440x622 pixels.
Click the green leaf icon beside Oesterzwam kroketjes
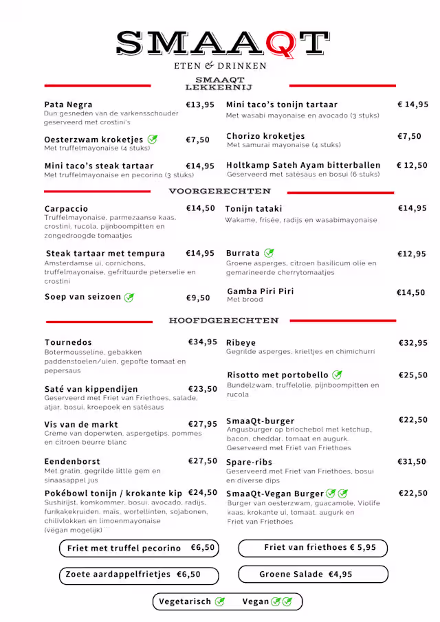pos(153,139)
